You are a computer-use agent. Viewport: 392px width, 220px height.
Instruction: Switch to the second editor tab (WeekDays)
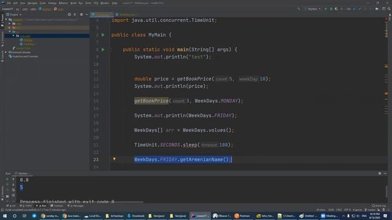tap(127, 15)
